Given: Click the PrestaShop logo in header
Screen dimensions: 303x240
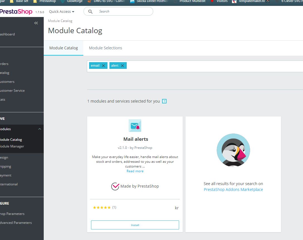Looking at the screenshot, I should pyautogui.click(x=16, y=12).
